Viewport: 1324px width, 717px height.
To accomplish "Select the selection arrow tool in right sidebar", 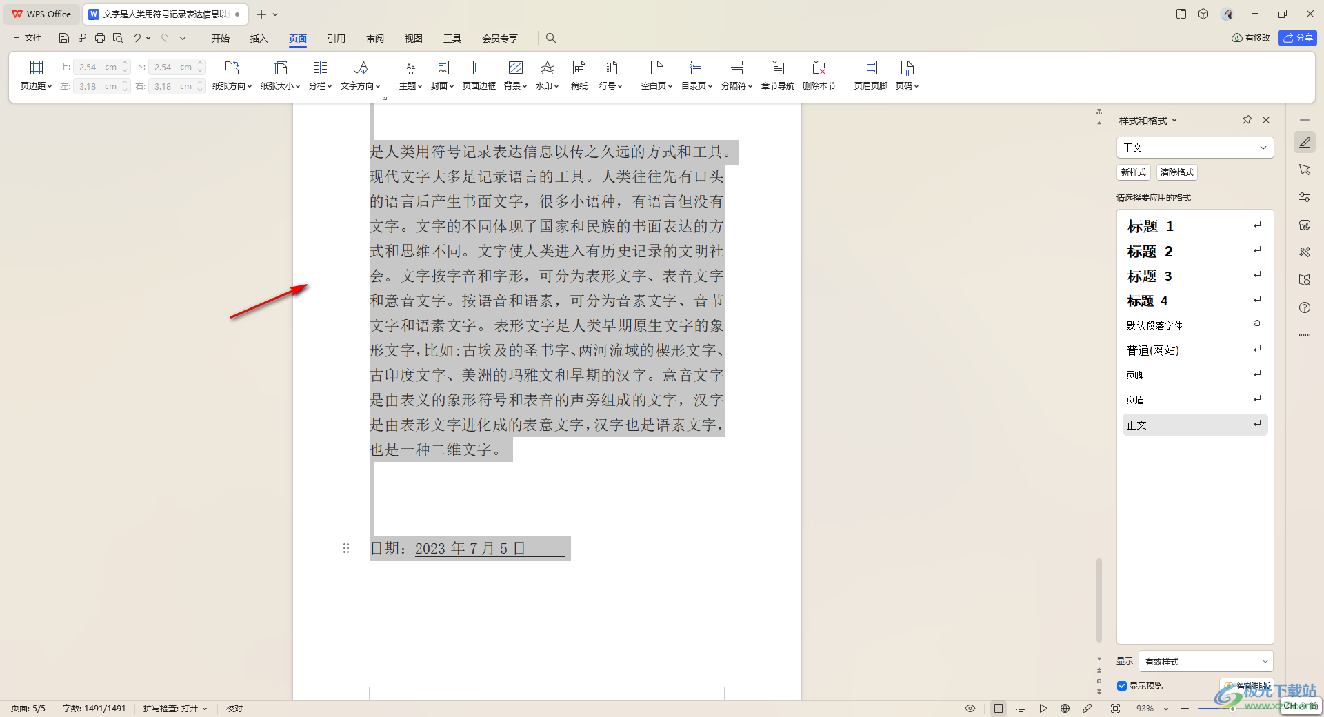I will click(1304, 170).
